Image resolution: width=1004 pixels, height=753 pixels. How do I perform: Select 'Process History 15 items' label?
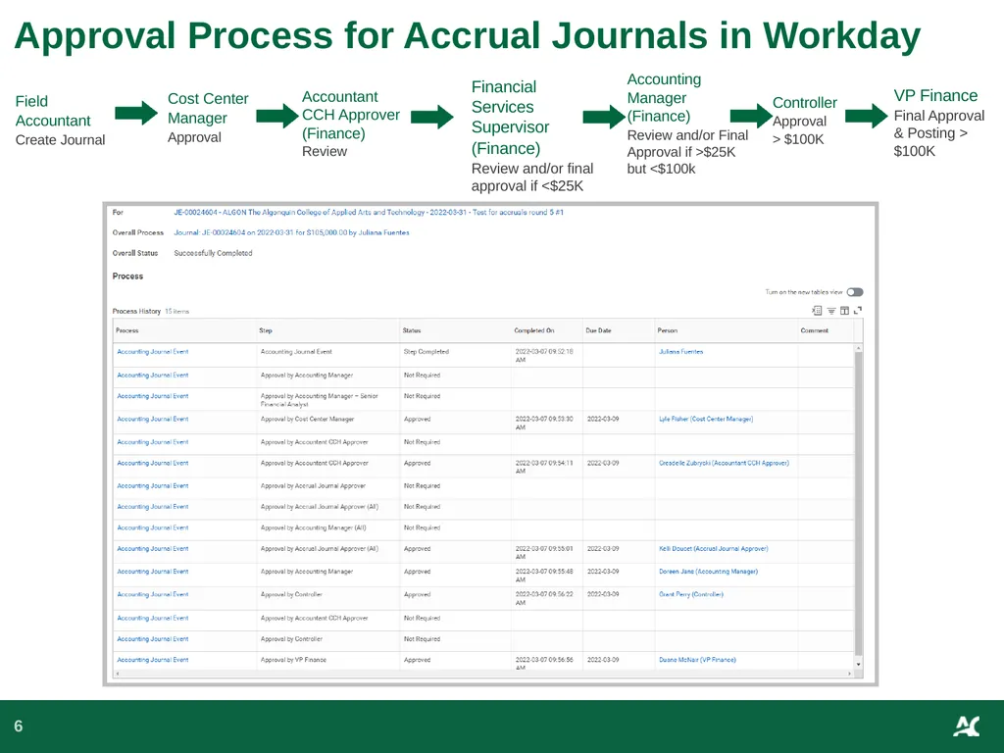(150, 311)
